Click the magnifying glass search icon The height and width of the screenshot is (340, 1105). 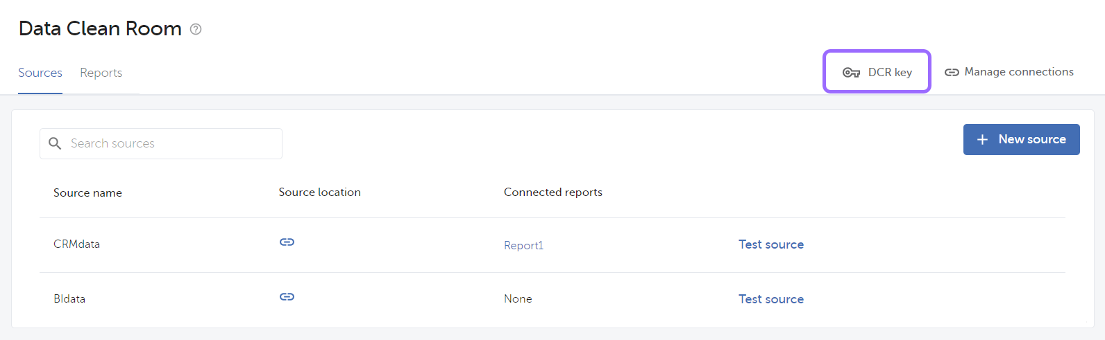55,143
